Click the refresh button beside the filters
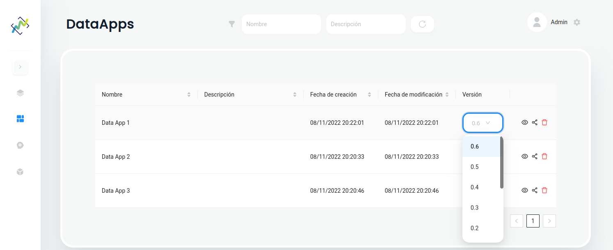613x250 pixels. [x=422, y=24]
